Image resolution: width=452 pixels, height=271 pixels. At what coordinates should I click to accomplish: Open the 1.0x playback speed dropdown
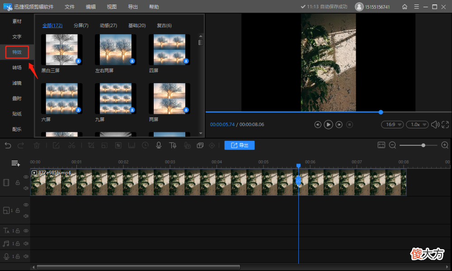[417, 124]
